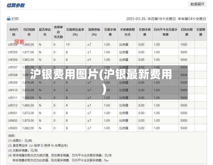Click the 打印 print link
Screen dimensions: 213x165
[15, 19]
